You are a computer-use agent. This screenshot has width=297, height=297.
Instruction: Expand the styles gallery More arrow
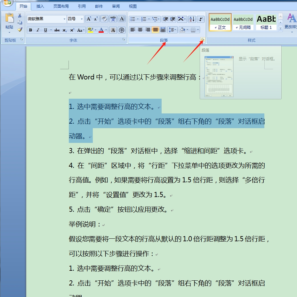click(281, 29)
